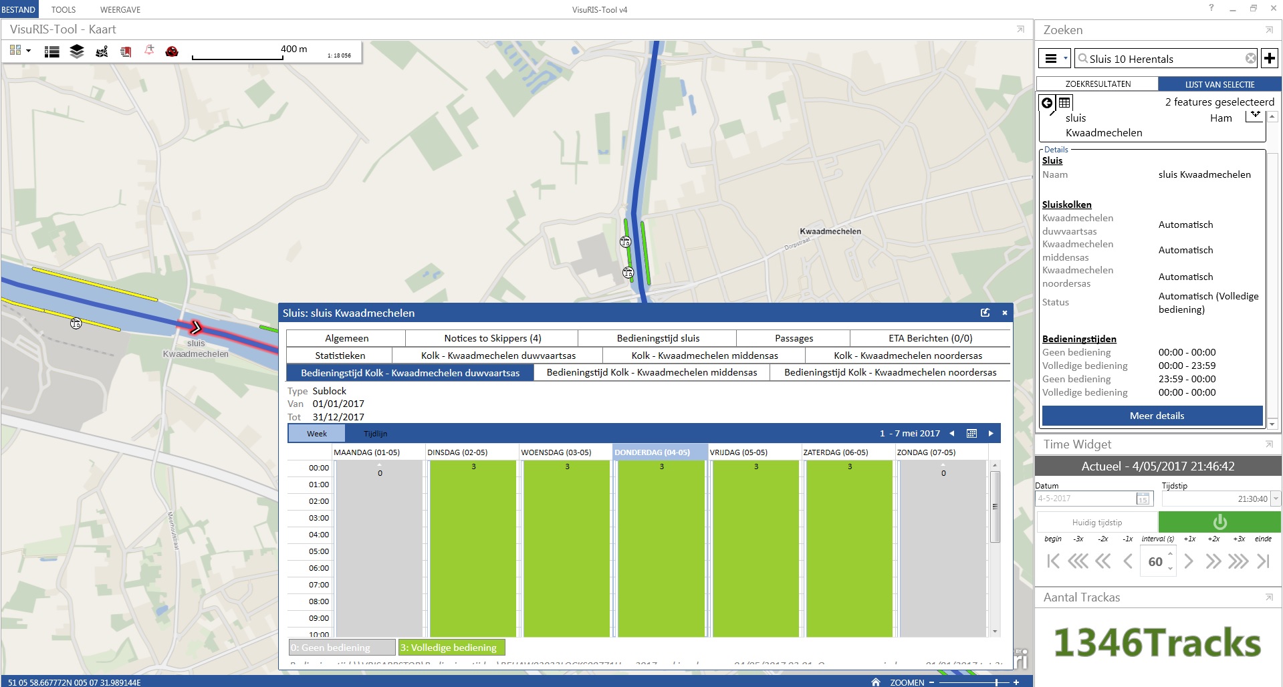Undock the Time Widget panel expander
The height and width of the screenshot is (687, 1283).
point(1268,444)
